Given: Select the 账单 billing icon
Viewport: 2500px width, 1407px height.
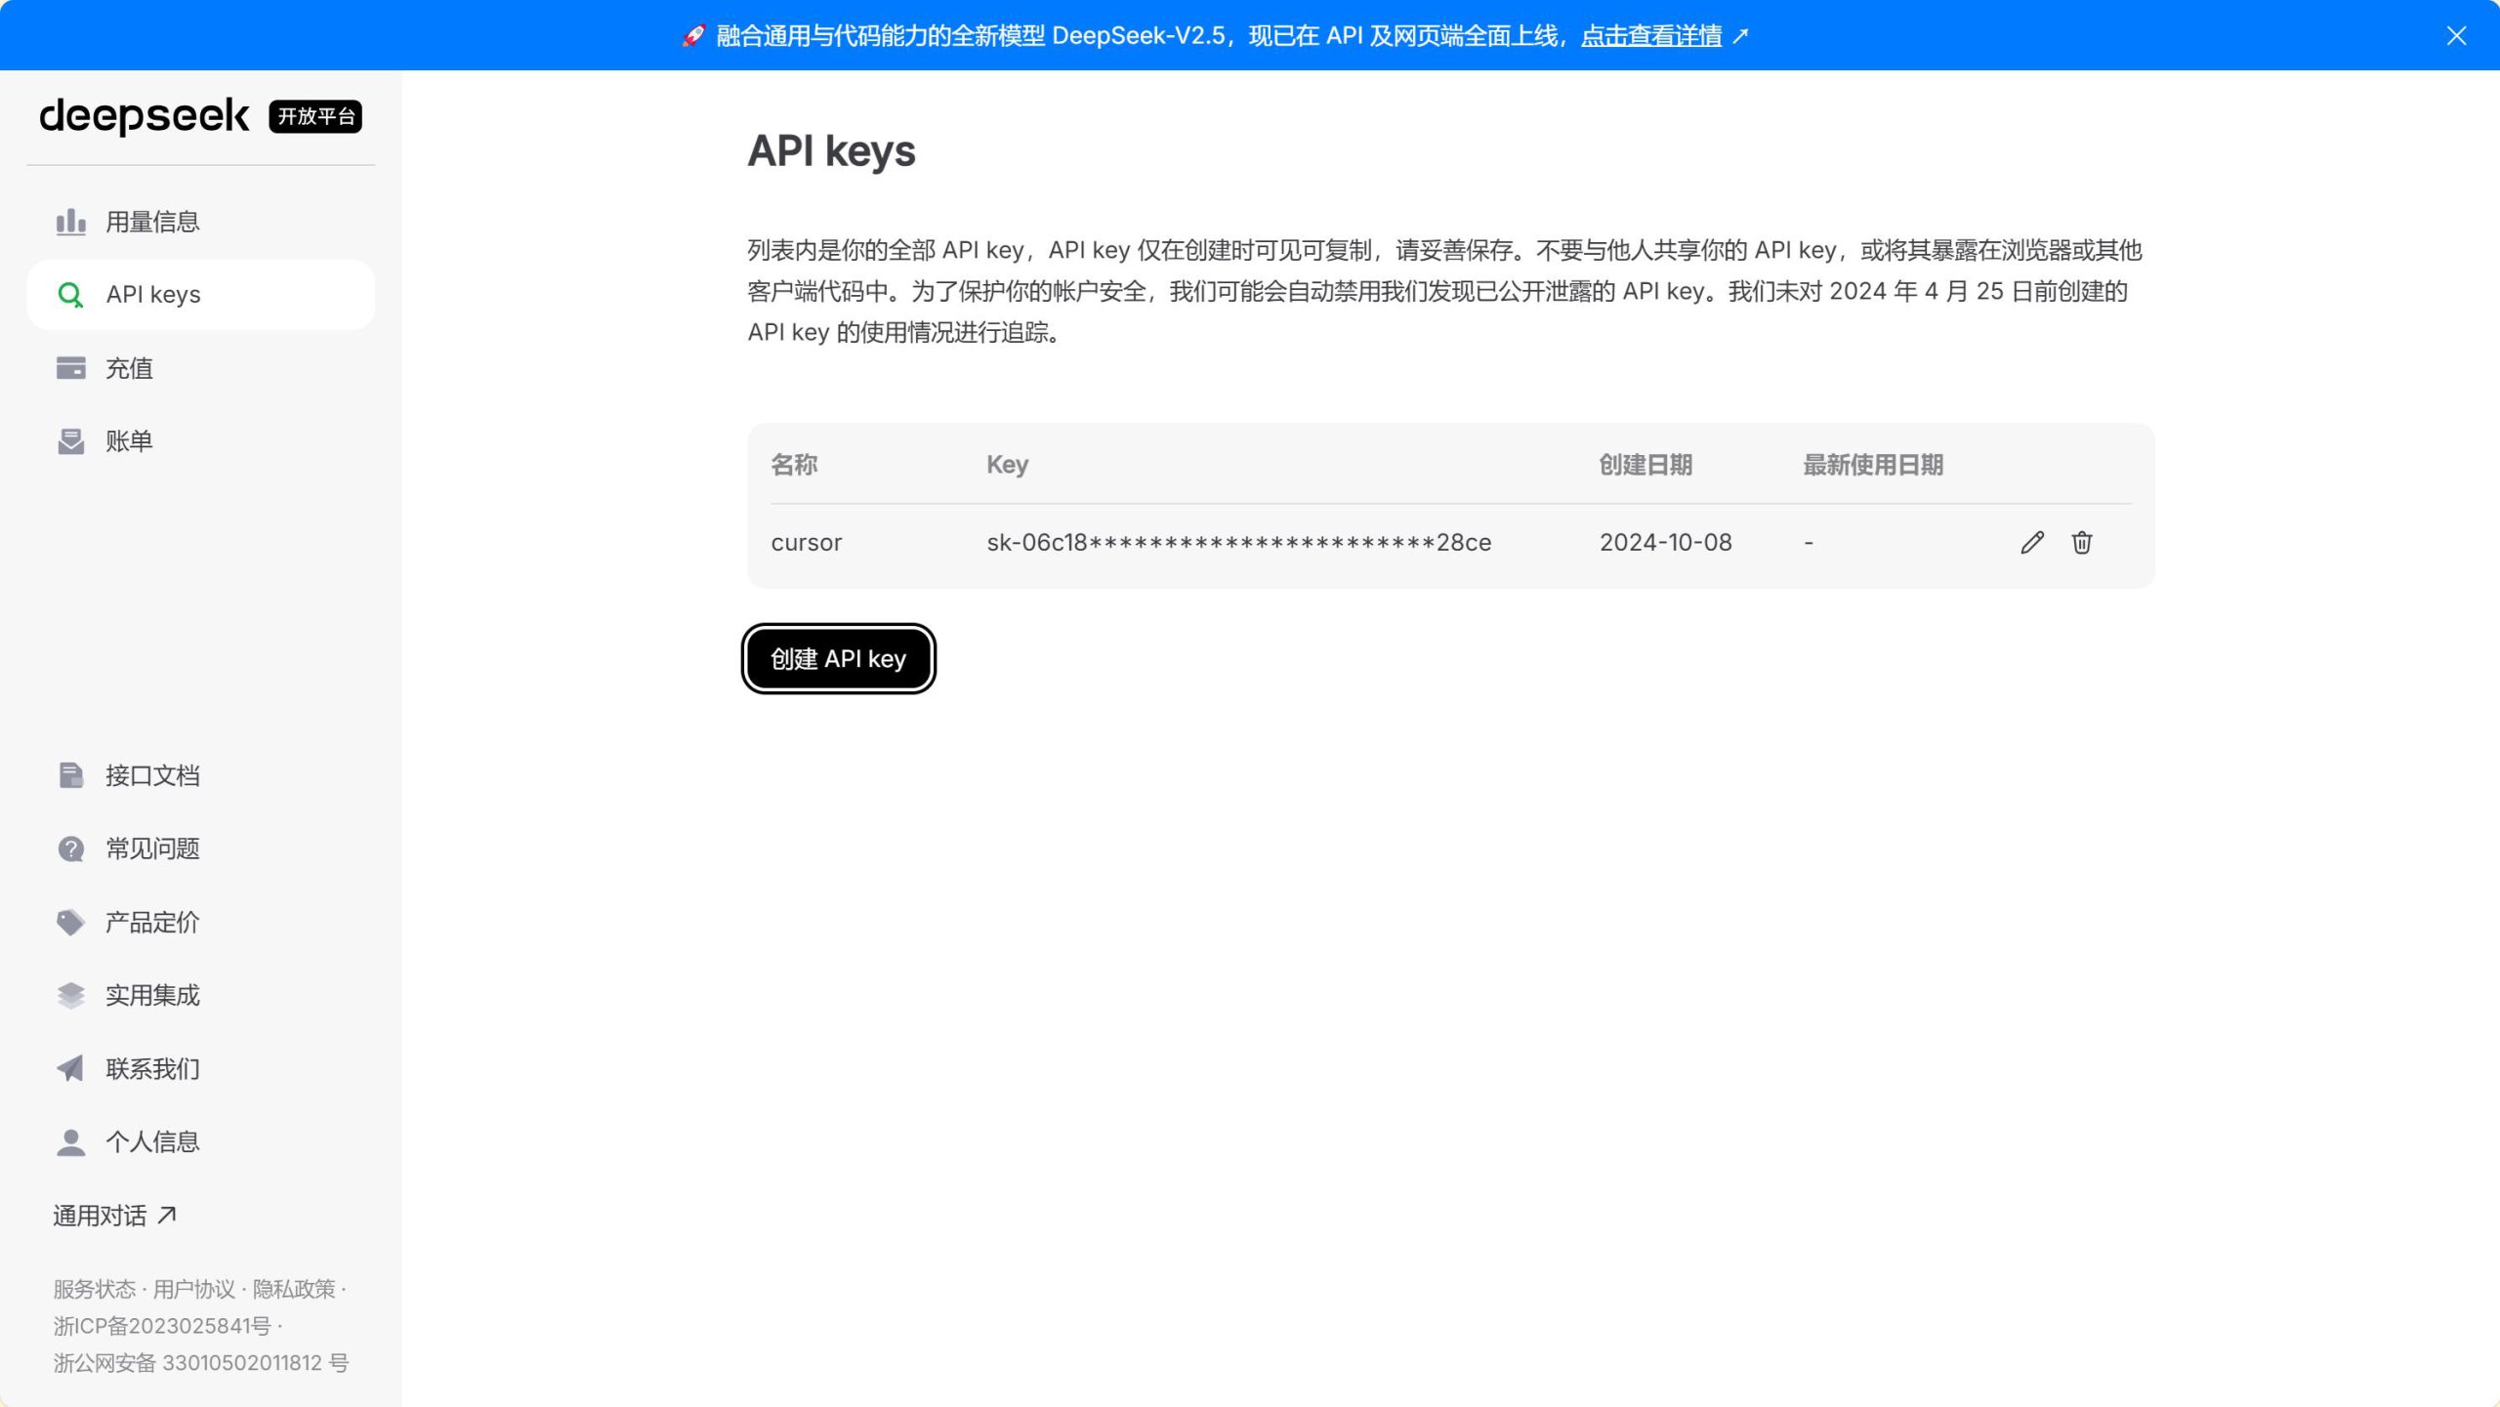Looking at the screenshot, I should pos(70,440).
